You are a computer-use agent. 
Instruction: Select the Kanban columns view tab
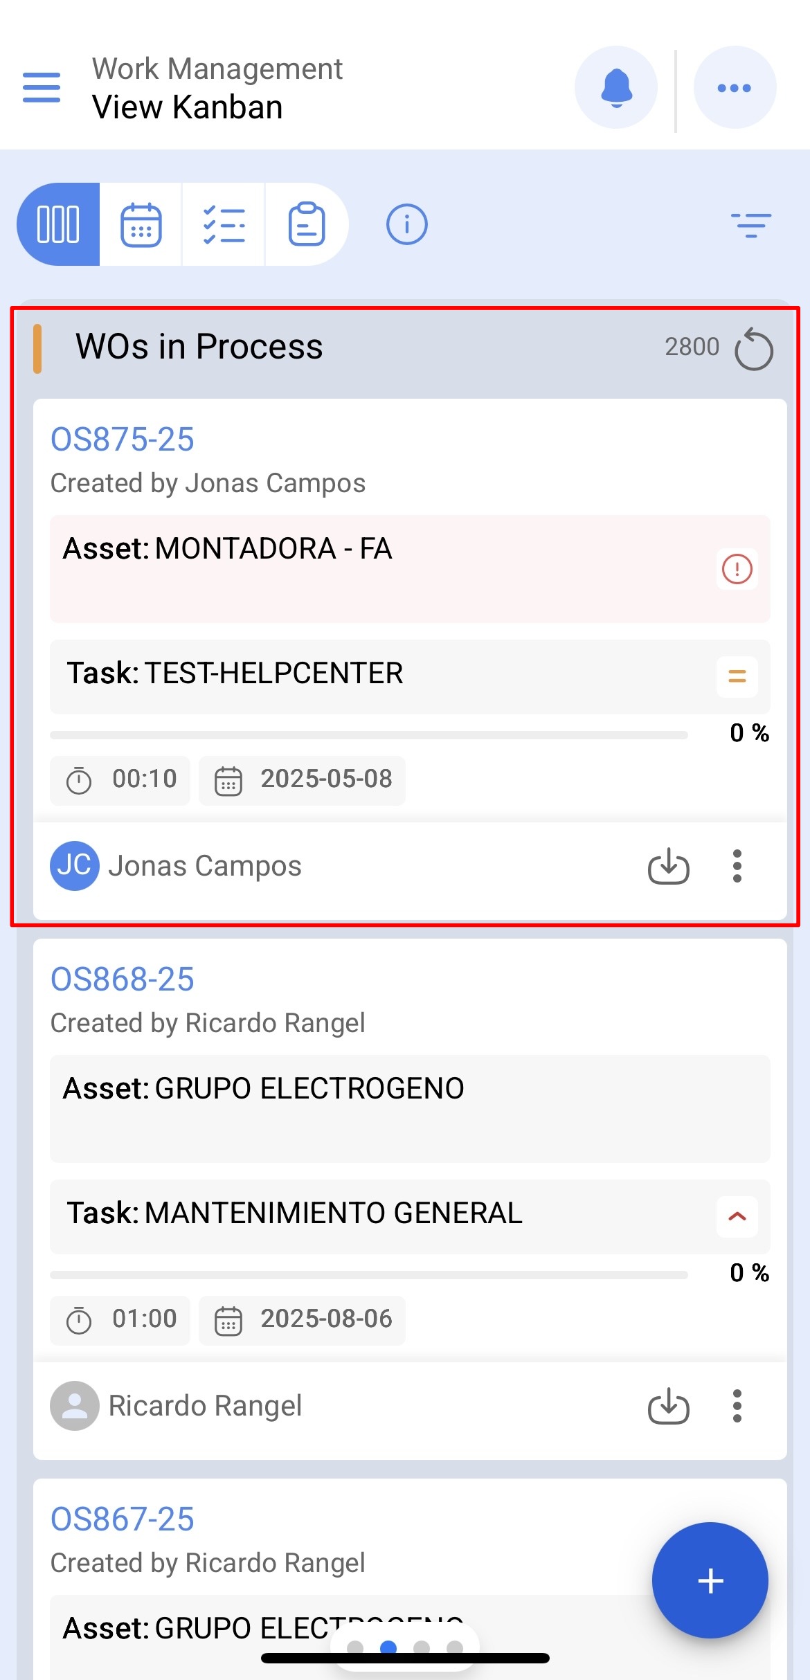click(x=58, y=224)
